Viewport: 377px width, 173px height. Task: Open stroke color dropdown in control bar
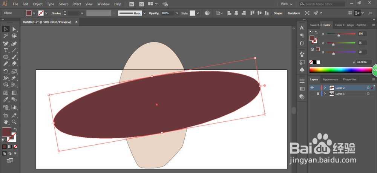[46, 13]
